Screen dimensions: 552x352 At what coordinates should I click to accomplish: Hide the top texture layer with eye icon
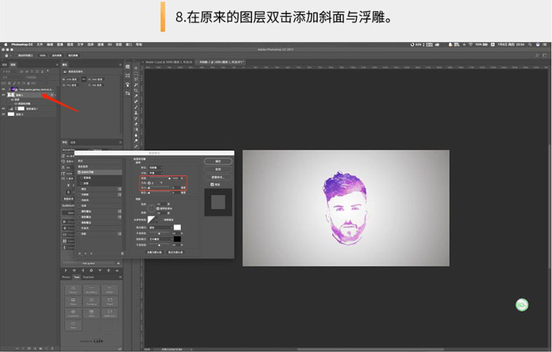coord(4,89)
